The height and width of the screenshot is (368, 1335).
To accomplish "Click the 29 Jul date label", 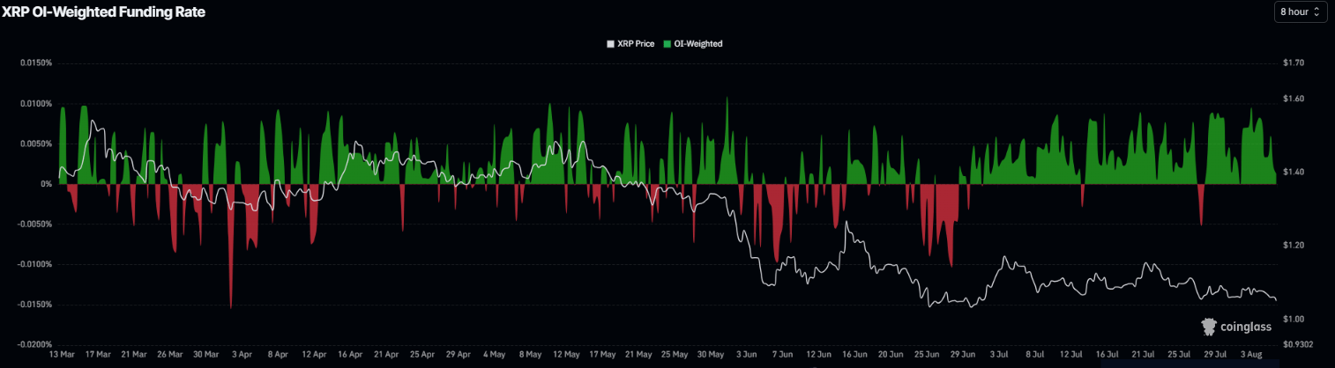I will click(1215, 355).
